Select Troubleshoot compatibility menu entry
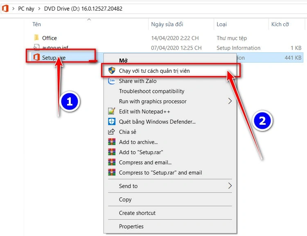This screenshot has height=236, width=307. 151,91
